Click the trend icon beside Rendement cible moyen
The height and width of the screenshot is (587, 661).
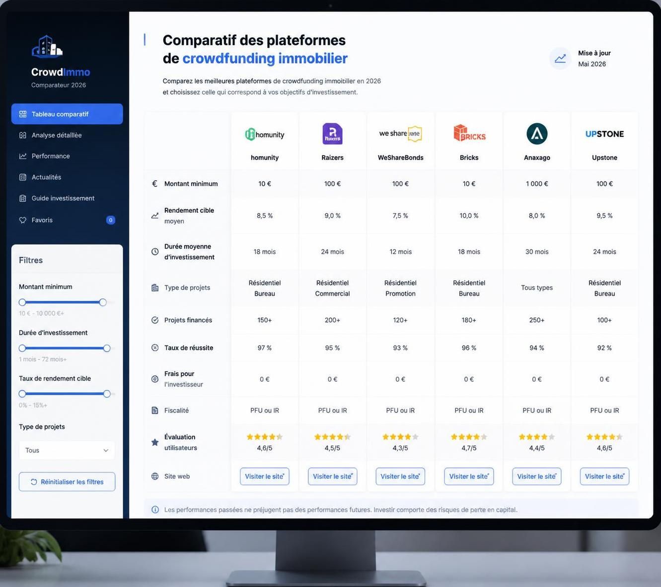click(155, 216)
